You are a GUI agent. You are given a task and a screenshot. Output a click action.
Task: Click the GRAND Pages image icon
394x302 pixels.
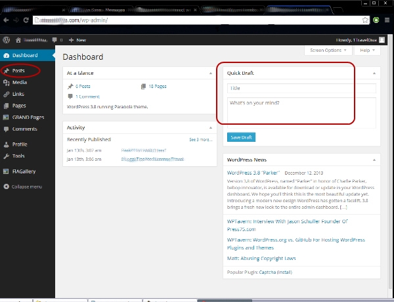point(6,118)
